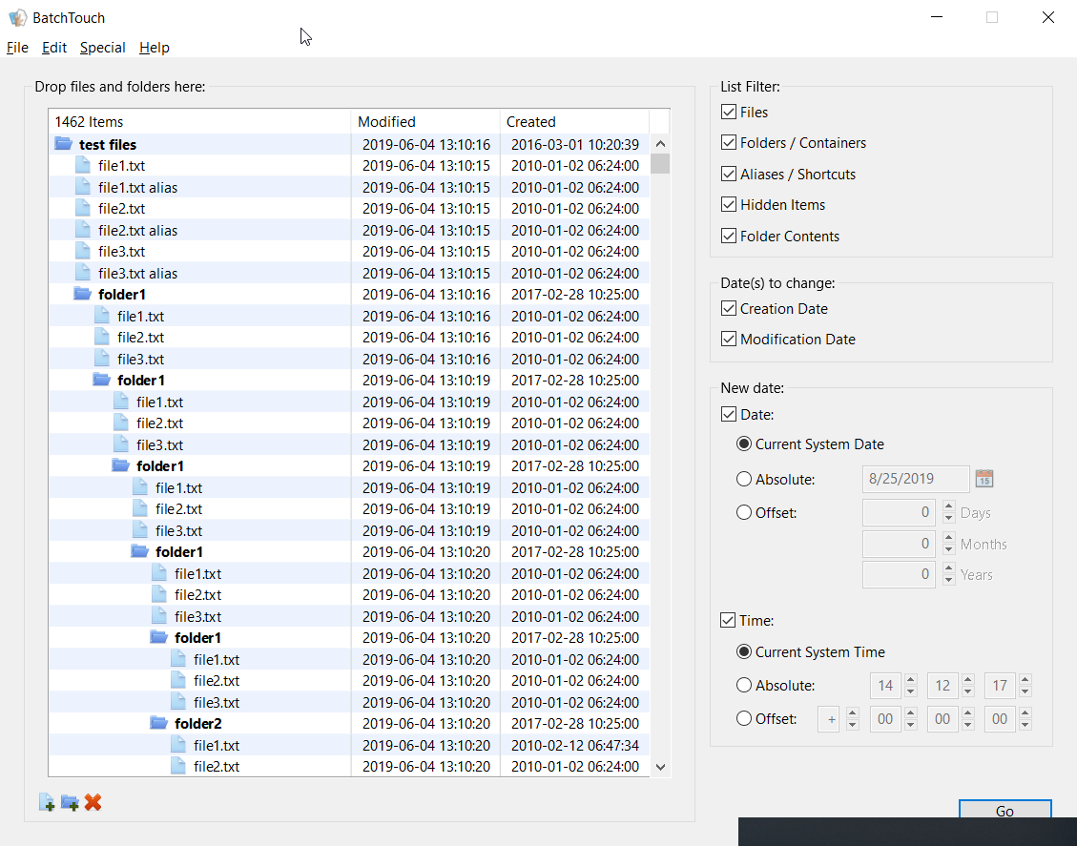Decrease the Years offset with down arrow

948,580
